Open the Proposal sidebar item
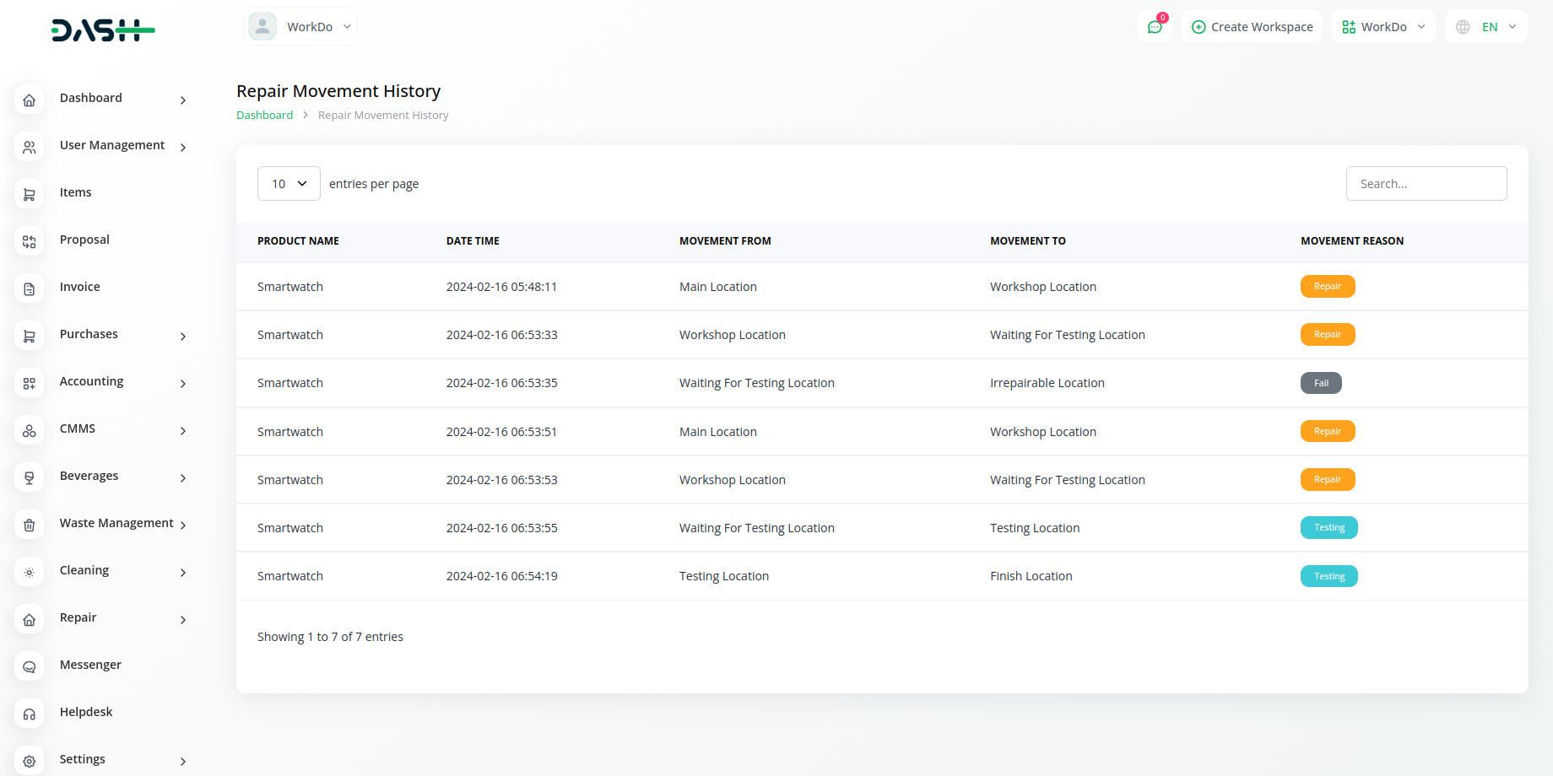 coord(84,240)
